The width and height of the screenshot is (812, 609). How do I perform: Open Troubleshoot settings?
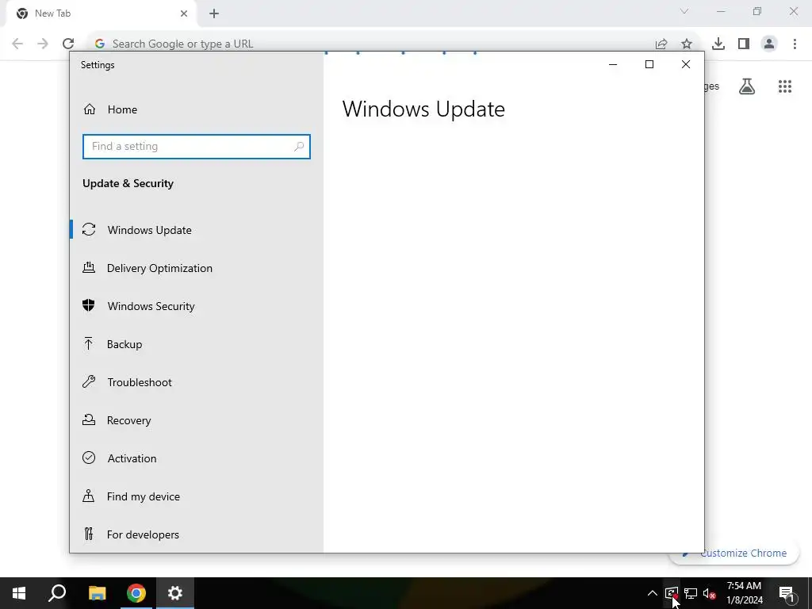point(197,382)
